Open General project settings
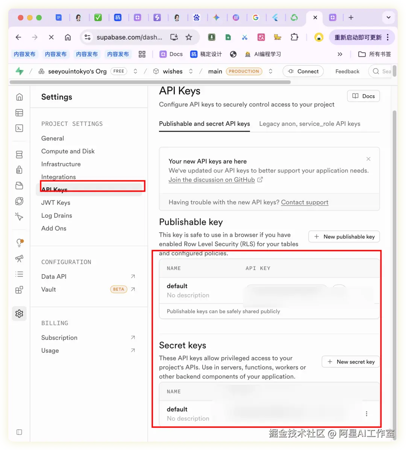 (x=52, y=138)
